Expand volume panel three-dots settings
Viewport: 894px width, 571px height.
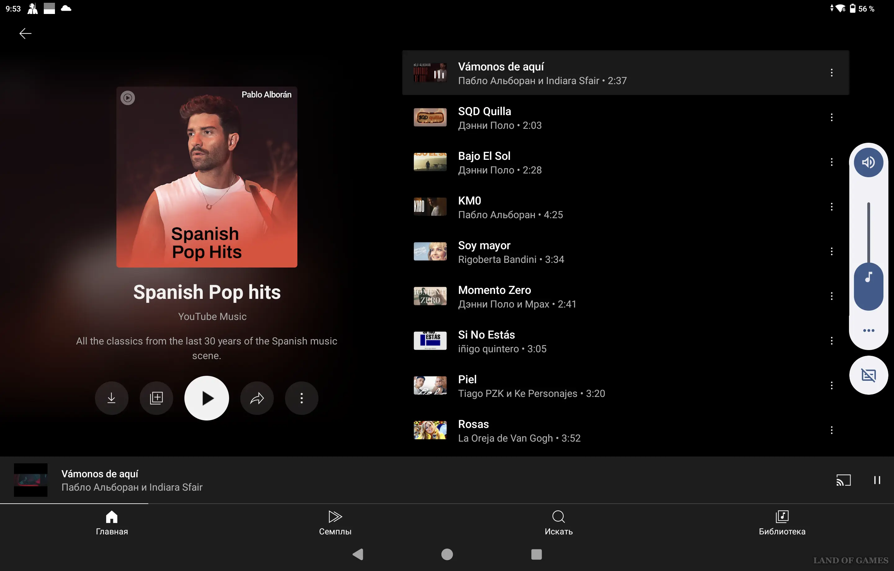point(868,330)
